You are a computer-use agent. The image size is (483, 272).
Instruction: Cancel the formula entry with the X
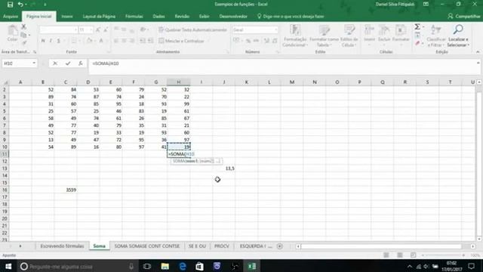(x=55, y=63)
